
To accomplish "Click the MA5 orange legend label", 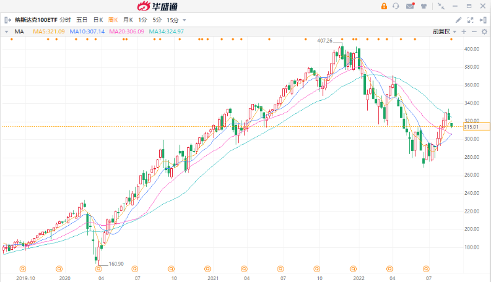I will point(50,31).
